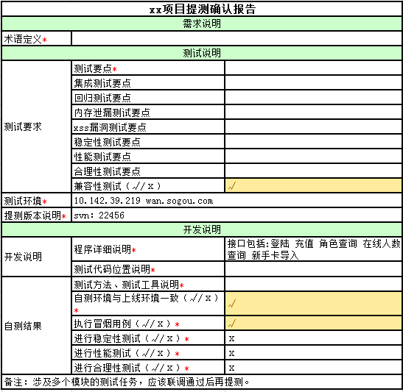Select the xss漏洞测试要点 cell
Screen dimensions: 403x392
tap(148, 126)
